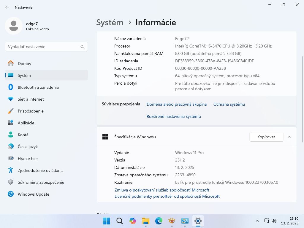Open the volume control in system tray
Image resolution: width=304 pixels, height=228 pixels.
(x=274, y=221)
